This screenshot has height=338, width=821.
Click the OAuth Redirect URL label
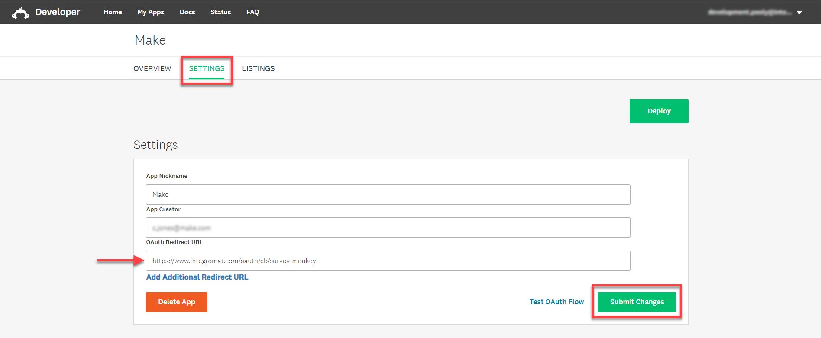(175, 242)
